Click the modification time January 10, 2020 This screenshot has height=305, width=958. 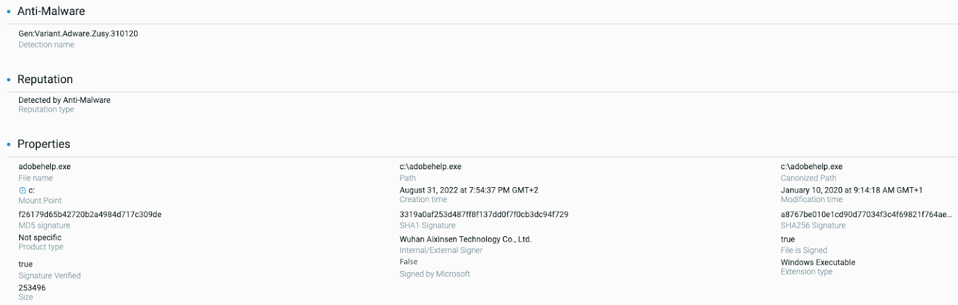click(x=851, y=190)
